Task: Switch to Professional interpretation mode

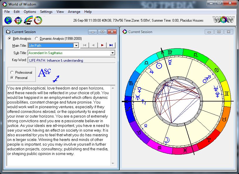Action: (x=12, y=73)
